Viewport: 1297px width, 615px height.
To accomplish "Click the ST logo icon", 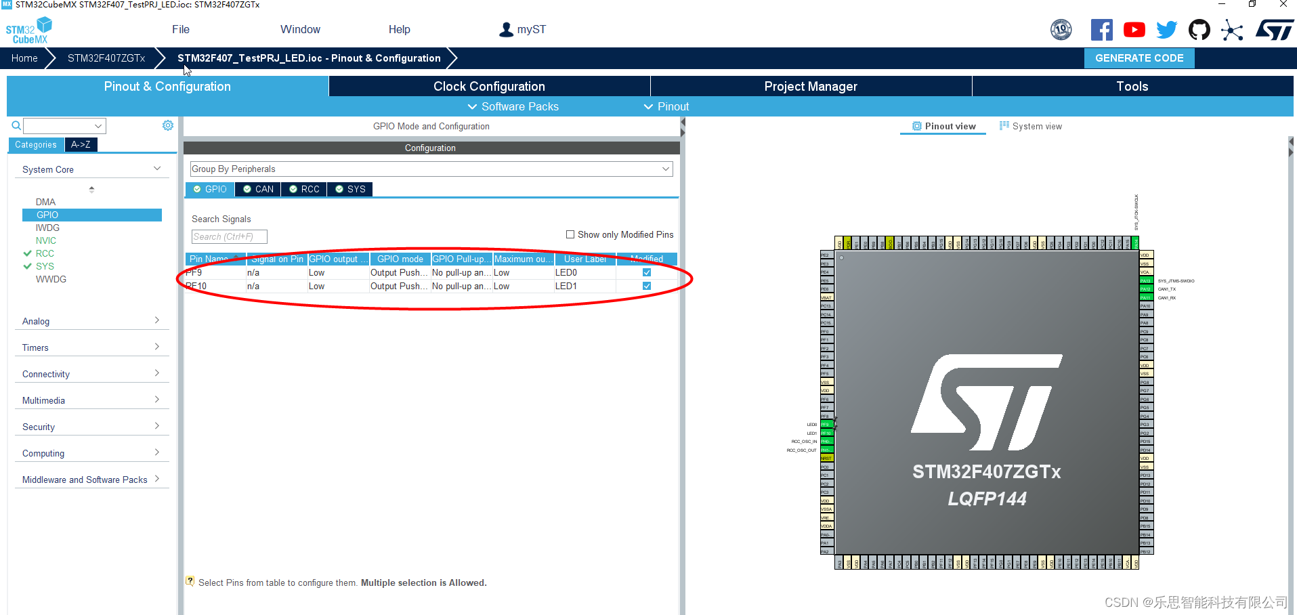I will pyautogui.click(x=1275, y=30).
